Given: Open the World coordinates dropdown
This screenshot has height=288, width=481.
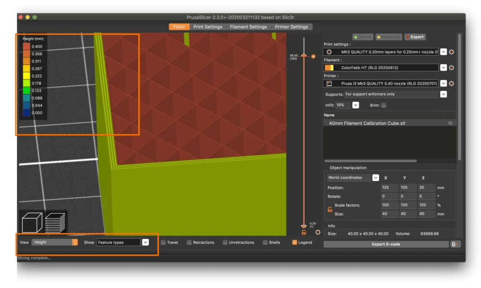Looking at the screenshot, I should pos(376,178).
